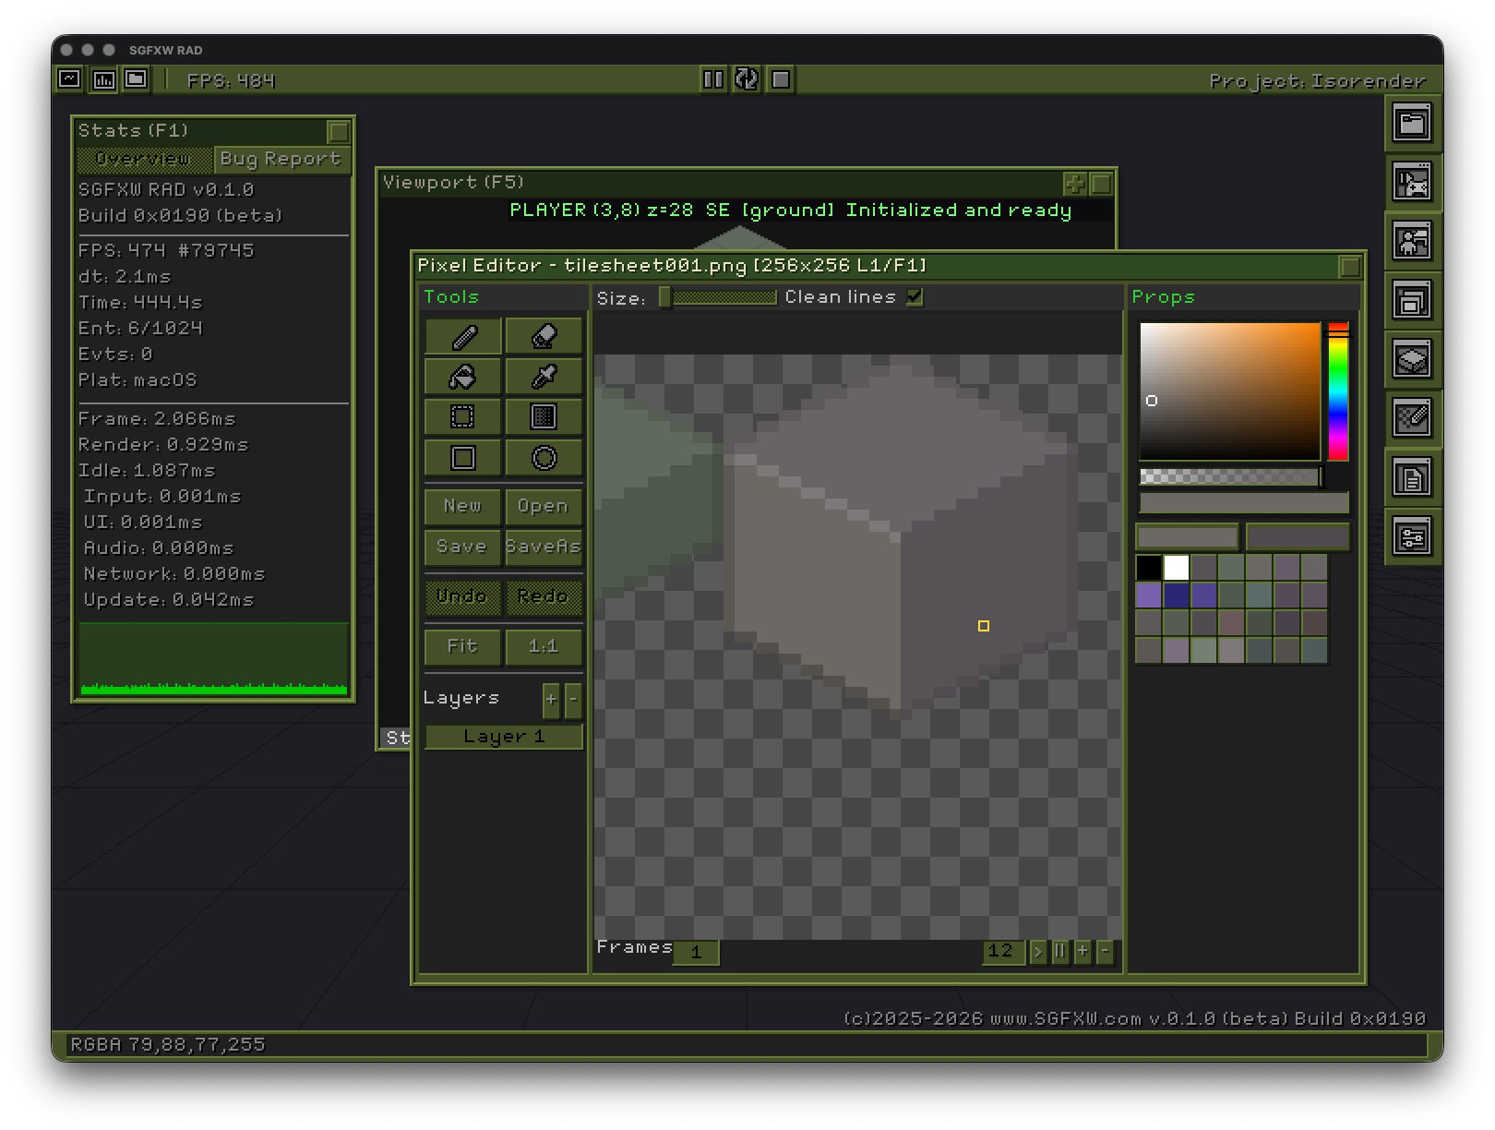Click the brush Size slider
Image resolution: width=1495 pixels, height=1130 pixels.
click(718, 297)
